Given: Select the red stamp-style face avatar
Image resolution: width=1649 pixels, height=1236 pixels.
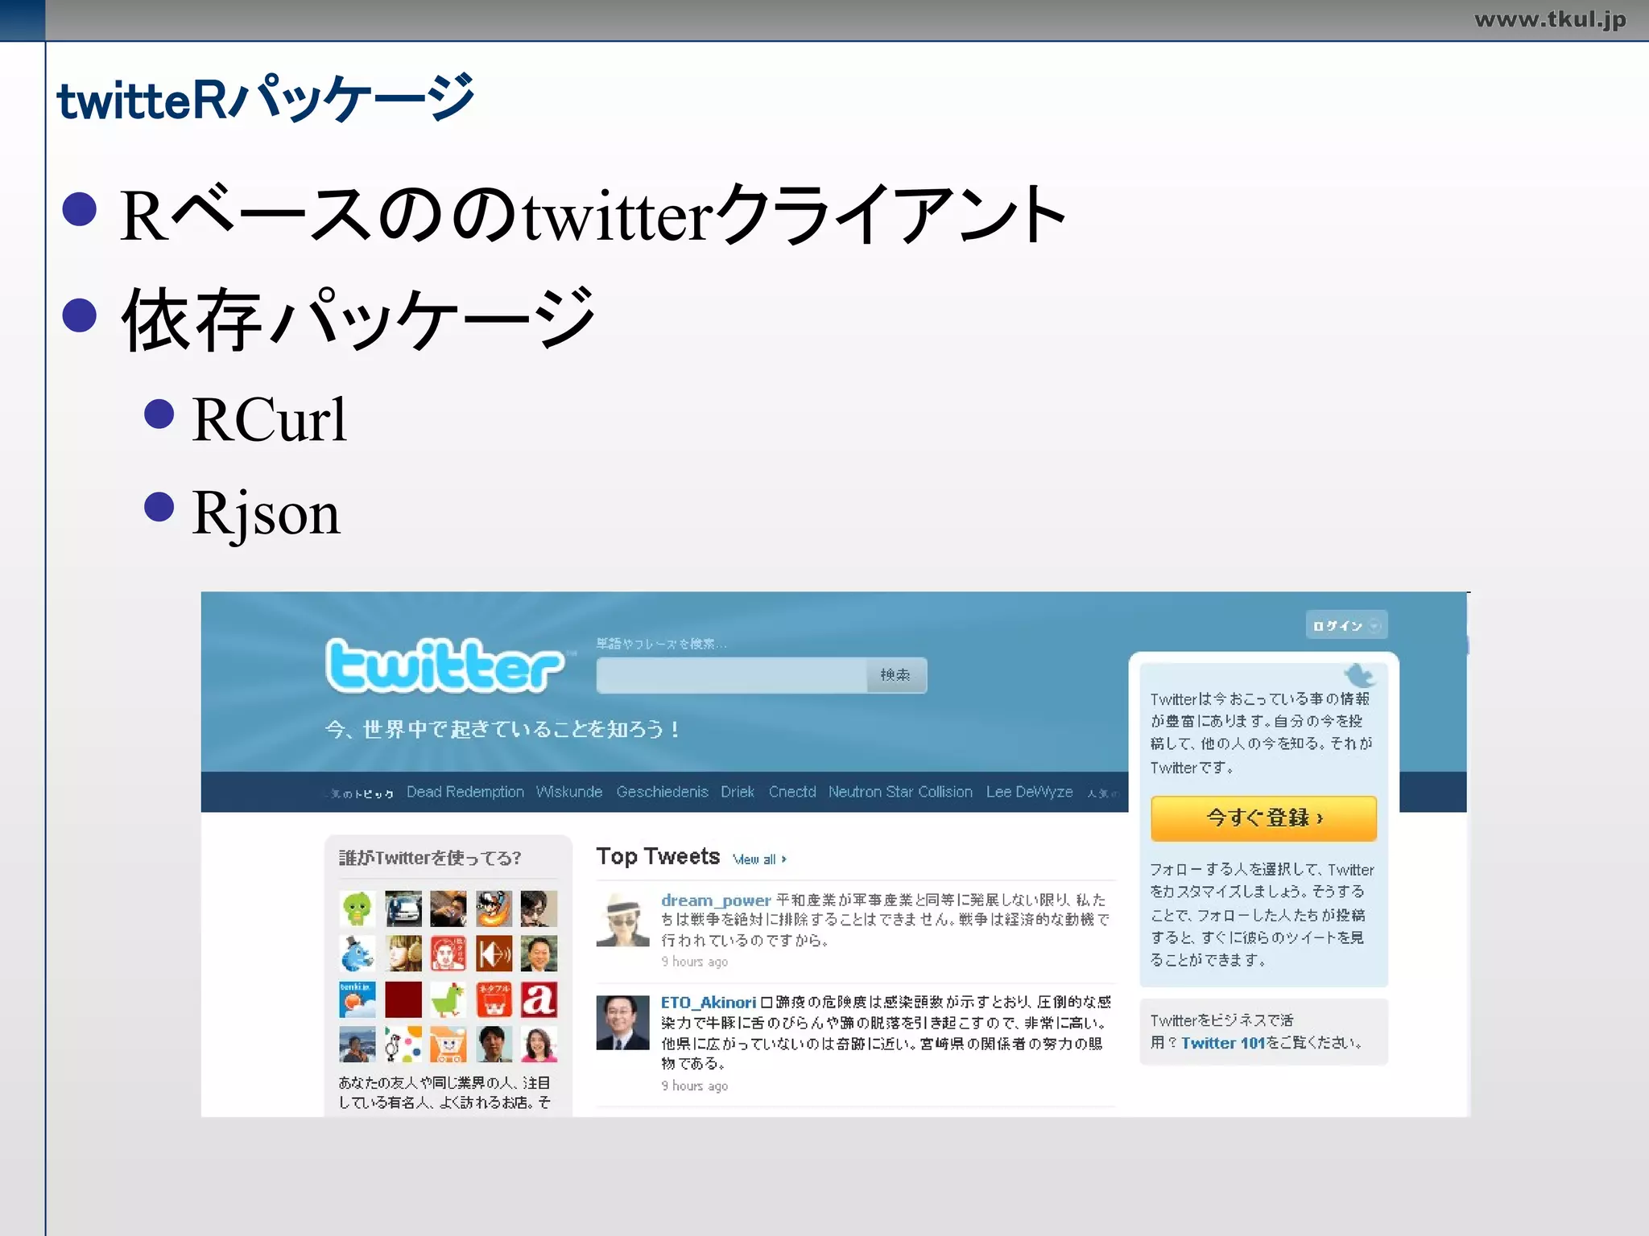Looking at the screenshot, I should pos(448,954).
